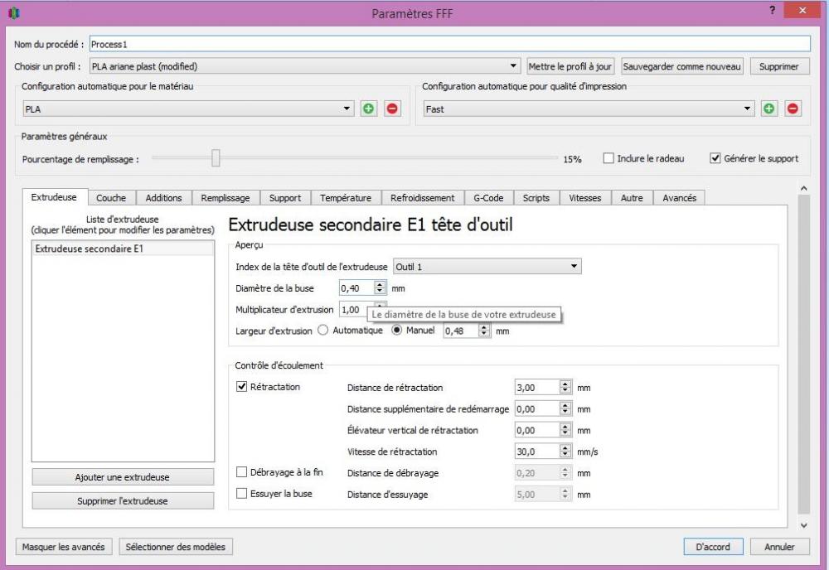This screenshot has height=570, width=829.
Task: Click the Supprimer profile button
Action: pyautogui.click(x=779, y=66)
